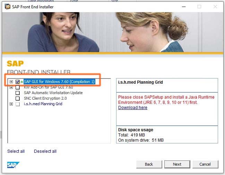Cancel the installation

(x=205, y=164)
